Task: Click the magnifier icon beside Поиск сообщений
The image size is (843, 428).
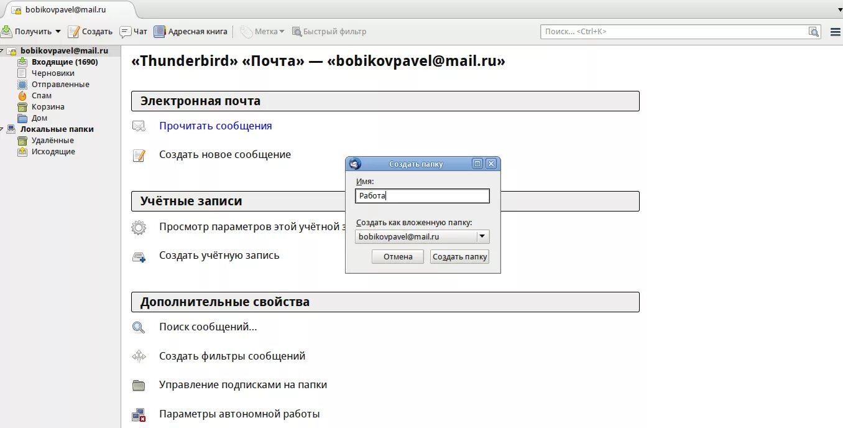Action: click(x=138, y=328)
